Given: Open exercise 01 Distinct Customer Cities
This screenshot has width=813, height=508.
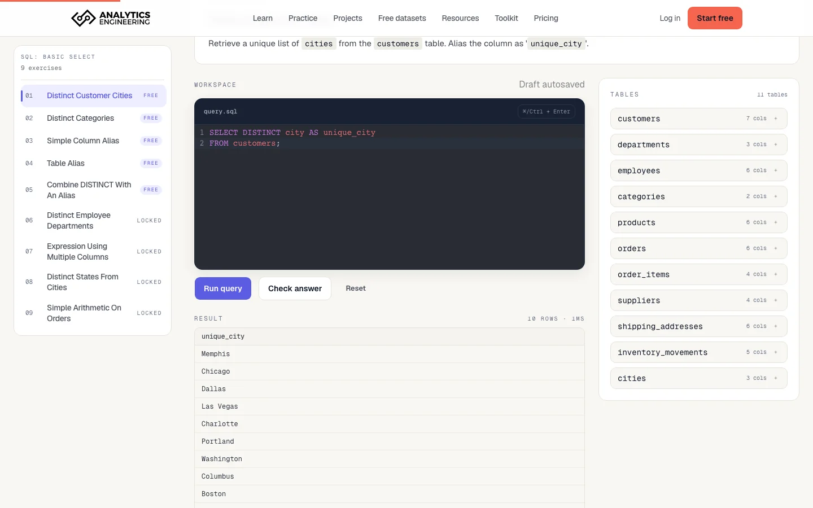Looking at the screenshot, I should (94, 95).
